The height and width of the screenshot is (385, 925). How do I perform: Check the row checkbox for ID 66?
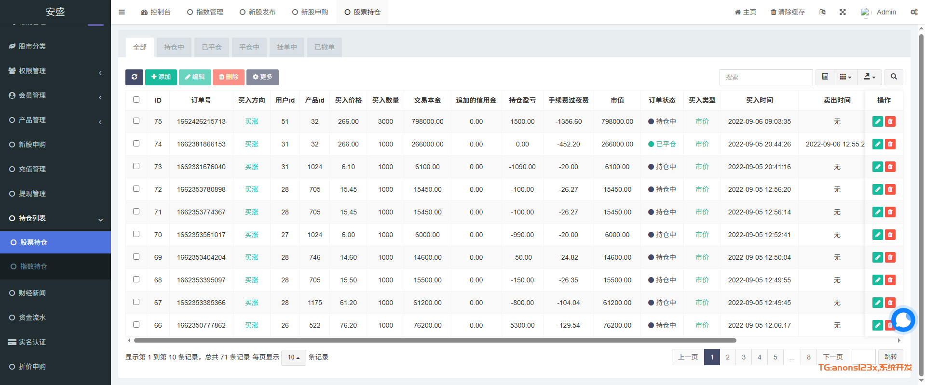[x=136, y=325]
